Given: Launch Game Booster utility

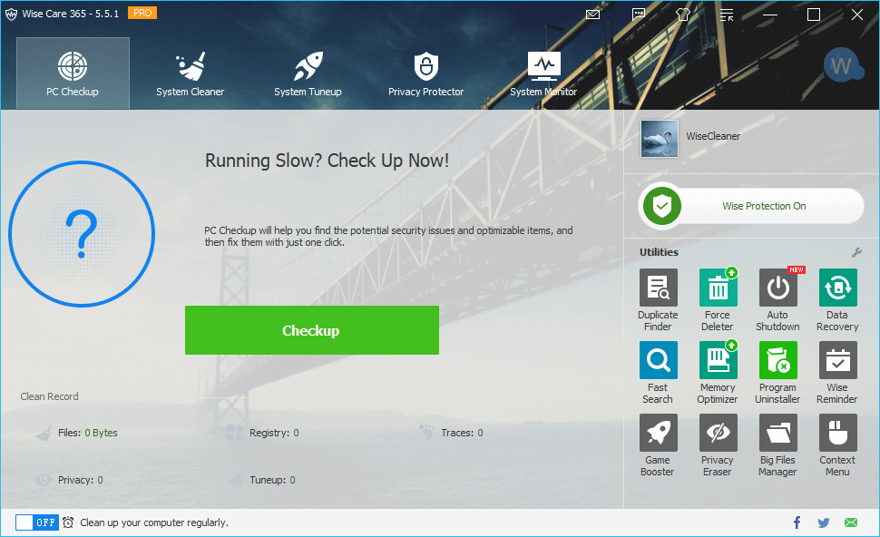Looking at the screenshot, I should point(658,445).
